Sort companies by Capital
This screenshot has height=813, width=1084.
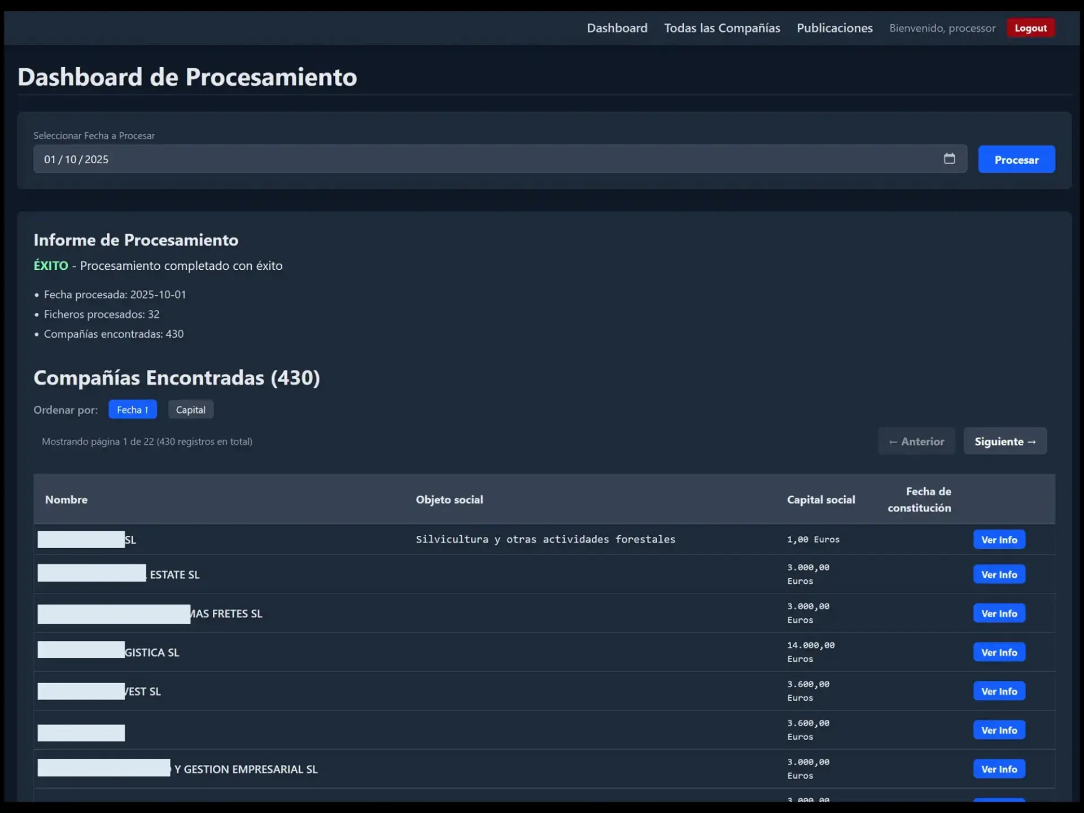tap(190, 409)
